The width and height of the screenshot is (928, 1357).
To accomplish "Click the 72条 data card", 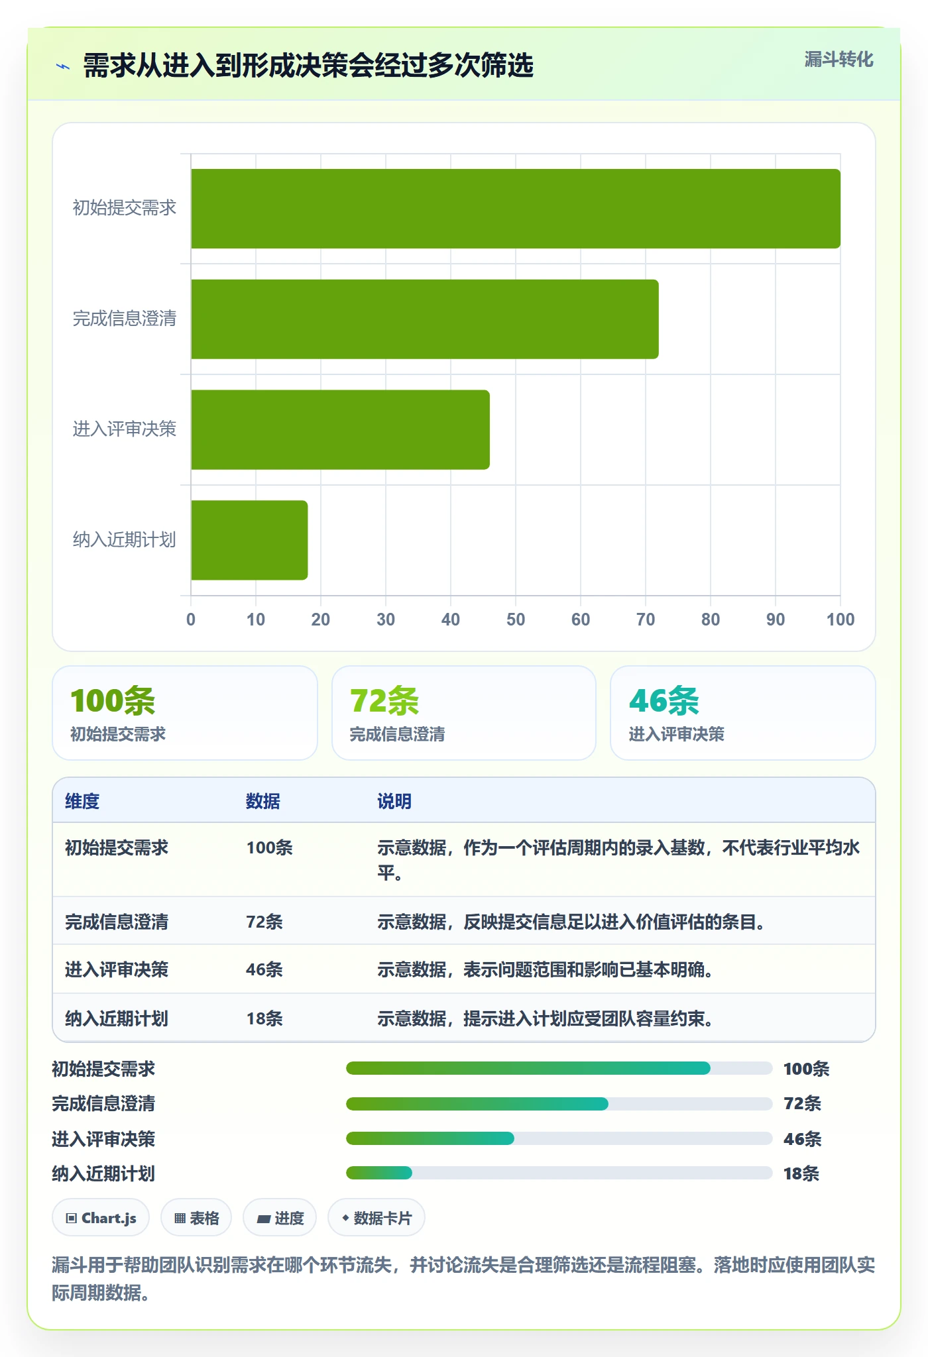I will [x=464, y=713].
